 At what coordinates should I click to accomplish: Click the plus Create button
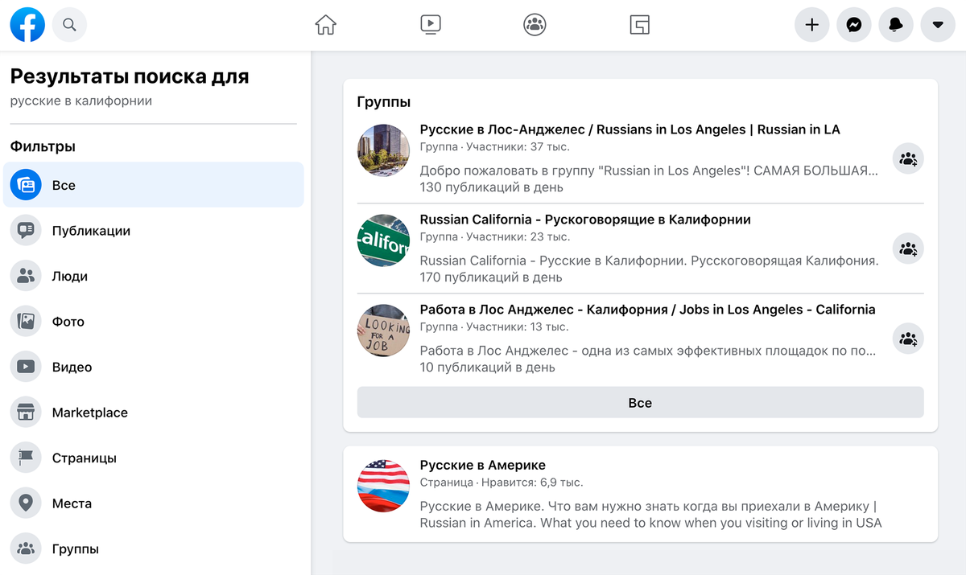(x=812, y=25)
